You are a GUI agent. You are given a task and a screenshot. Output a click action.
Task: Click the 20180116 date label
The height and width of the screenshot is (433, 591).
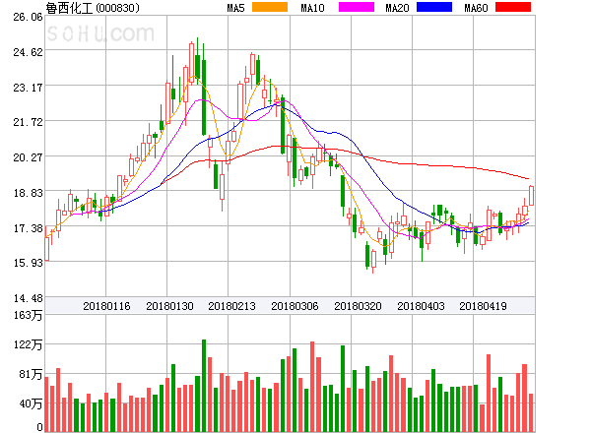click(106, 306)
